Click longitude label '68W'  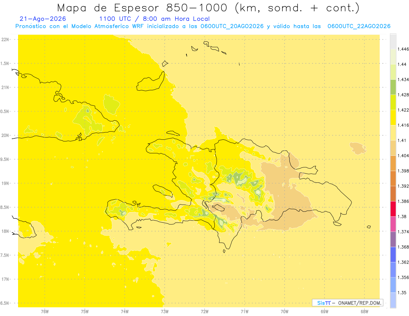[x=364, y=312]
